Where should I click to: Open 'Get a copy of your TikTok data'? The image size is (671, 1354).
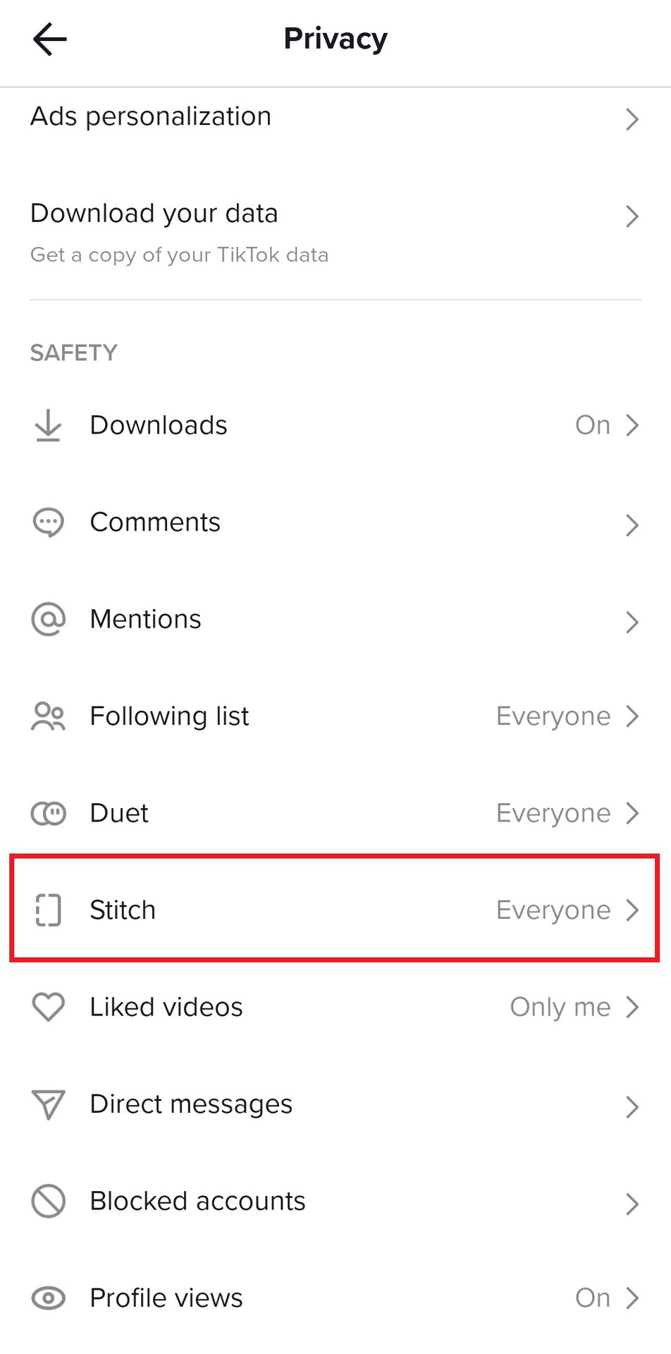tap(179, 255)
